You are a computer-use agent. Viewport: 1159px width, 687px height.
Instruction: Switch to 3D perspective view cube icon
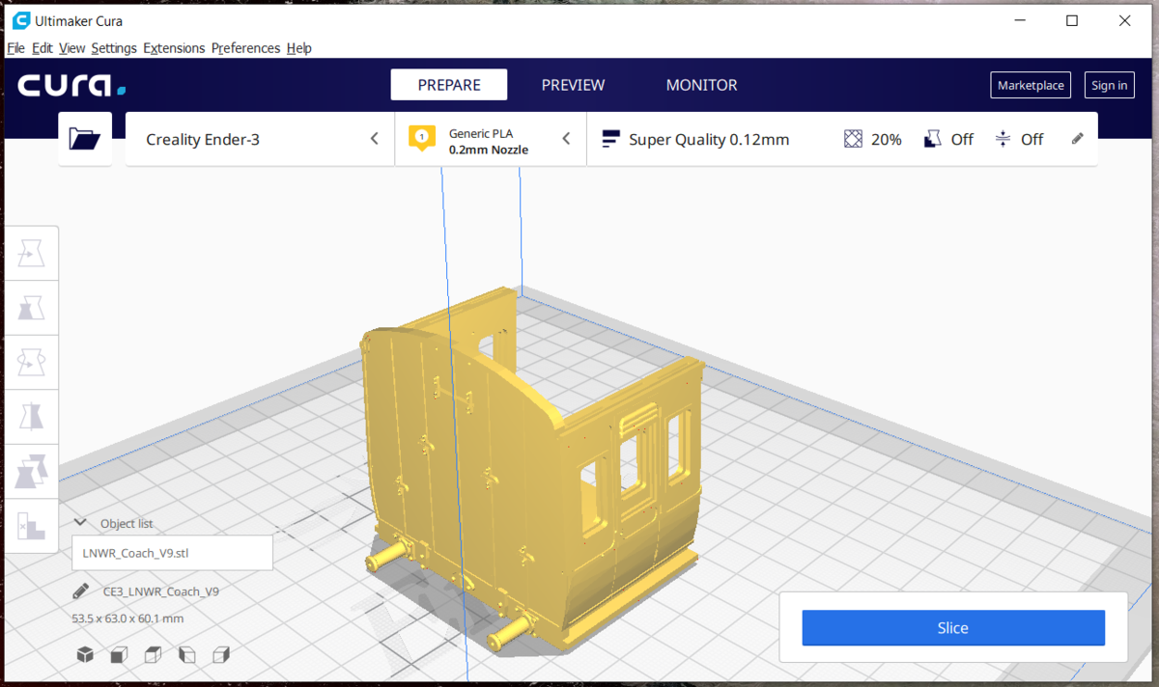click(85, 655)
